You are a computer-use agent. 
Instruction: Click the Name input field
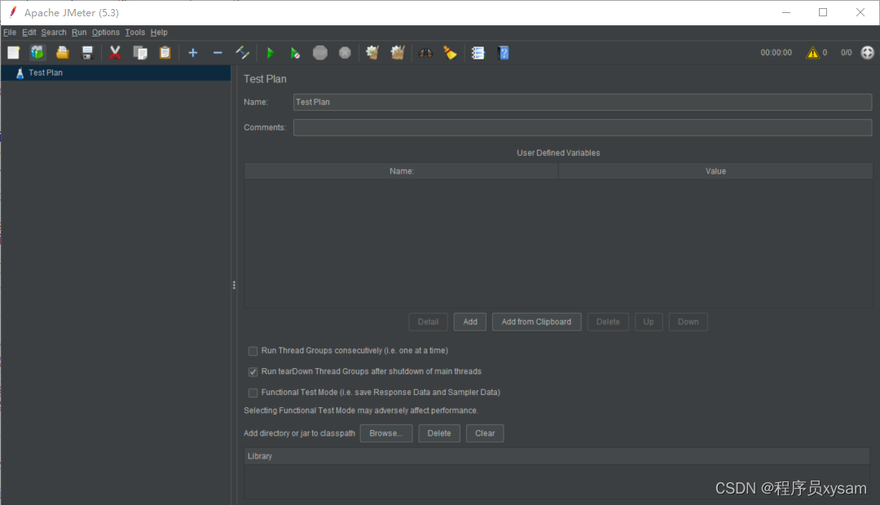[x=583, y=102]
